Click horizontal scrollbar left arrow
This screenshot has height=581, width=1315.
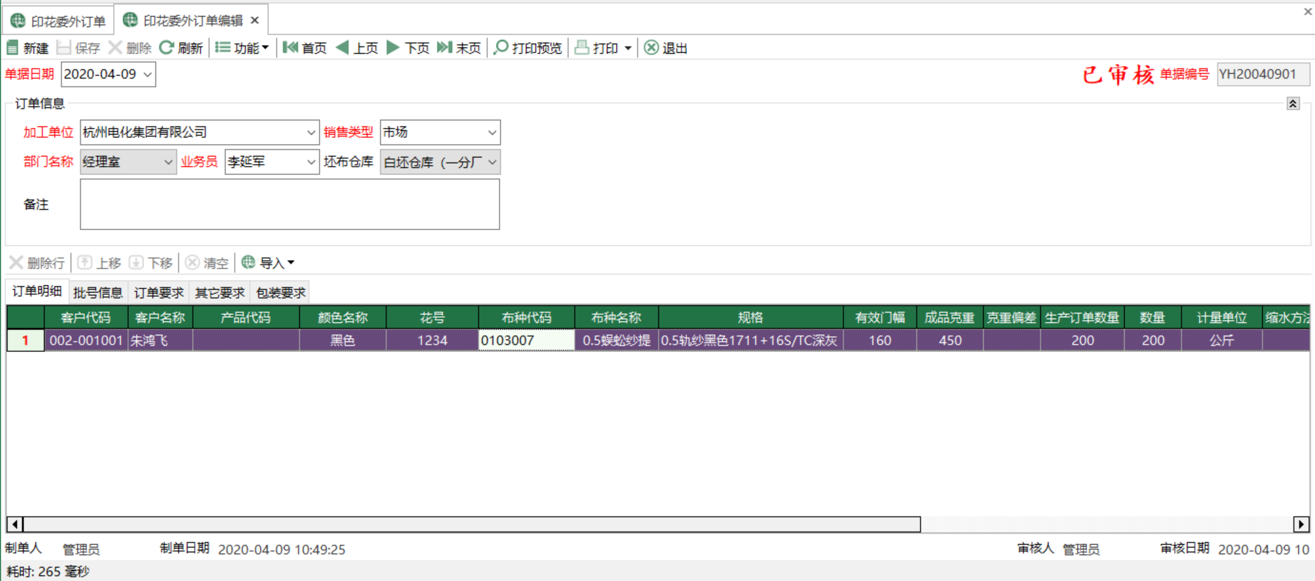[15, 525]
